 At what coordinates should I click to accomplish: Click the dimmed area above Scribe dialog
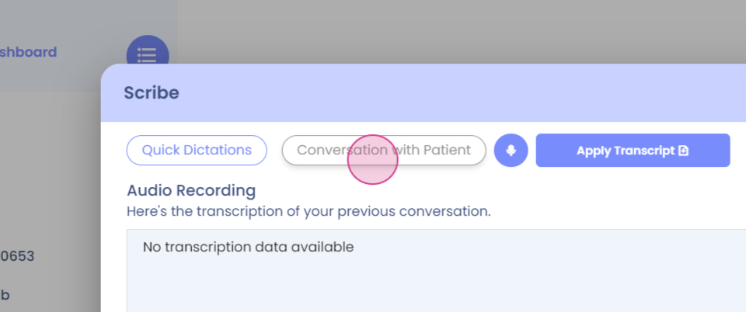(x=466, y=31)
